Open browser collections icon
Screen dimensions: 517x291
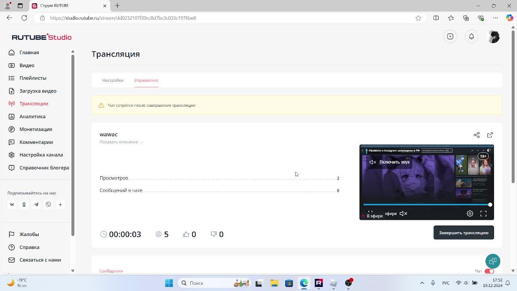coord(466,18)
